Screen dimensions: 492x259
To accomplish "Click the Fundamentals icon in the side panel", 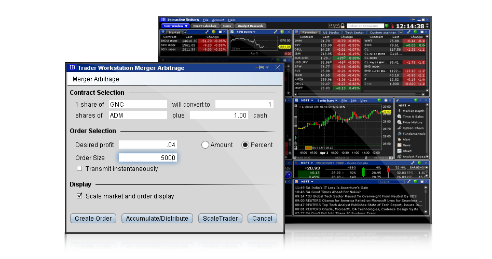I will point(400,134).
